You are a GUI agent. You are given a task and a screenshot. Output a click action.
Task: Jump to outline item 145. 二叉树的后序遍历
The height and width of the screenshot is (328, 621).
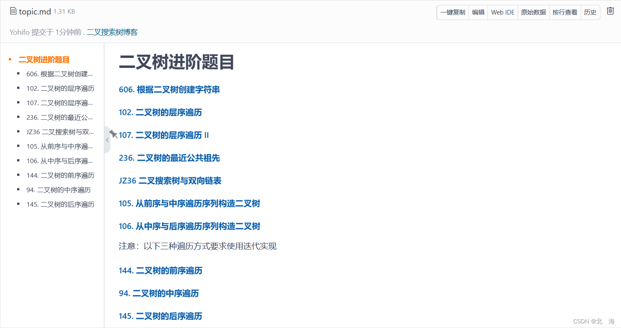point(61,204)
